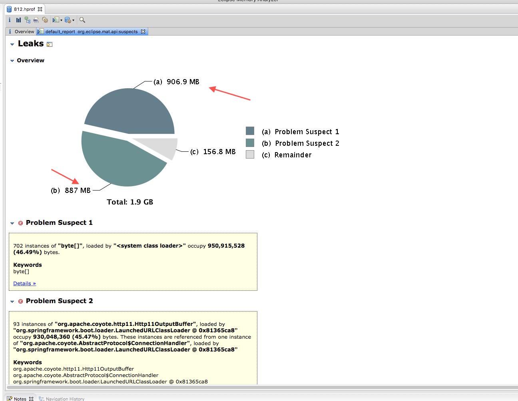The image size is (518, 401).
Task: Click the "(c) Remainder" legend text
Action: [287, 155]
